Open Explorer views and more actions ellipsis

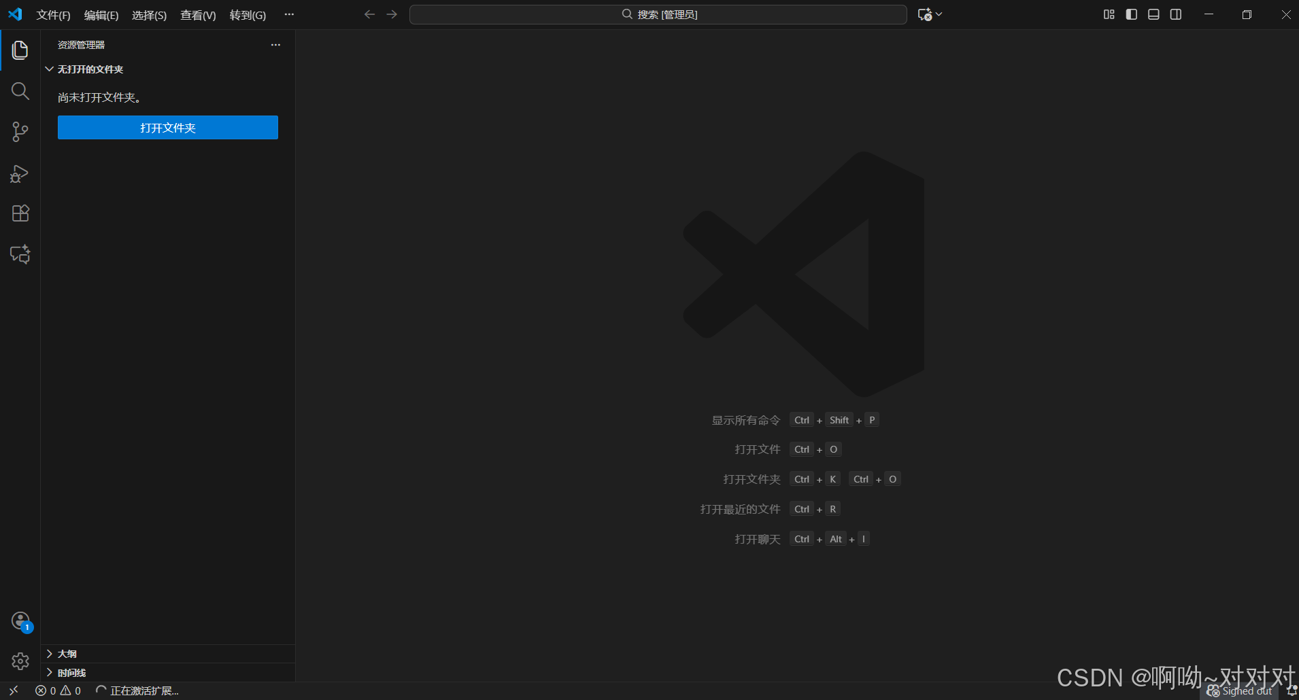coord(275,45)
